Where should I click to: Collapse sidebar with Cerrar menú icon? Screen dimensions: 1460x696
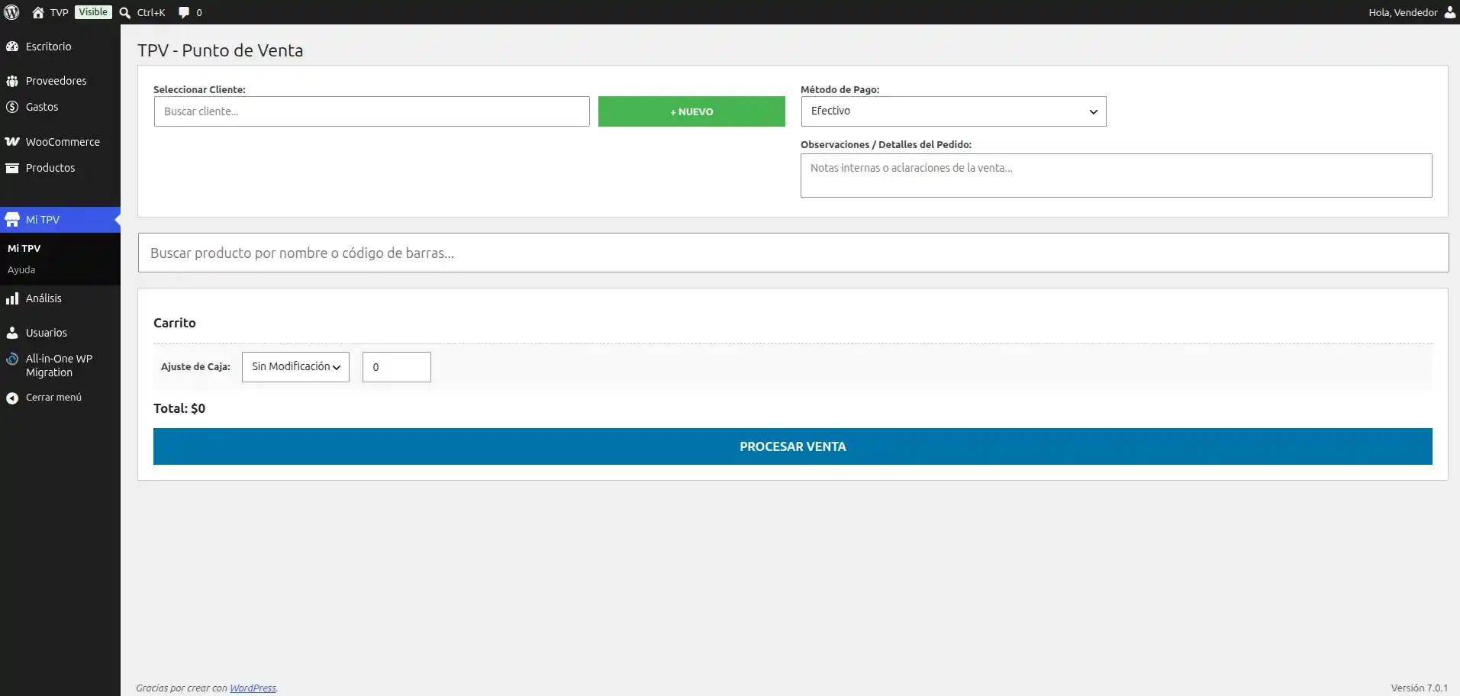pyautogui.click(x=12, y=398)
